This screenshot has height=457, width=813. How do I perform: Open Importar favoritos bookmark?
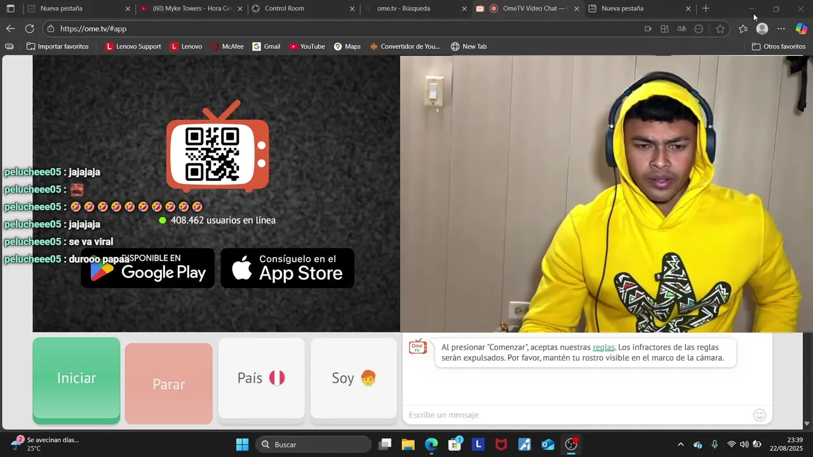coord(58,46)
